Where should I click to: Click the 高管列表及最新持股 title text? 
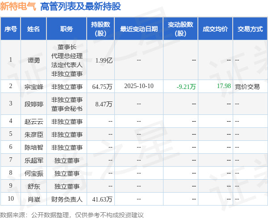pyautogui.click(x=80, y=7)
